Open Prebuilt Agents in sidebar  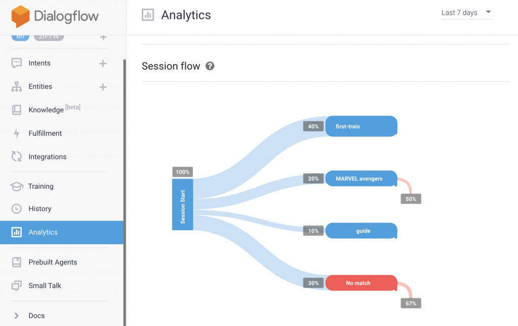(x=53, y=262)
